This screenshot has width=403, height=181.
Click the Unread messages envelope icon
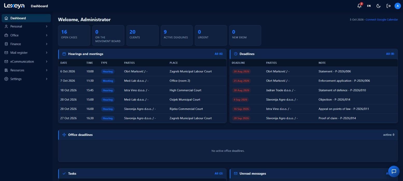pos(236,173)
